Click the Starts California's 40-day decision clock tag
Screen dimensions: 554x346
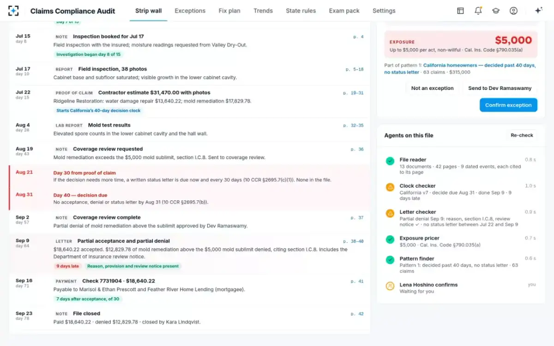tap(98, 111)
